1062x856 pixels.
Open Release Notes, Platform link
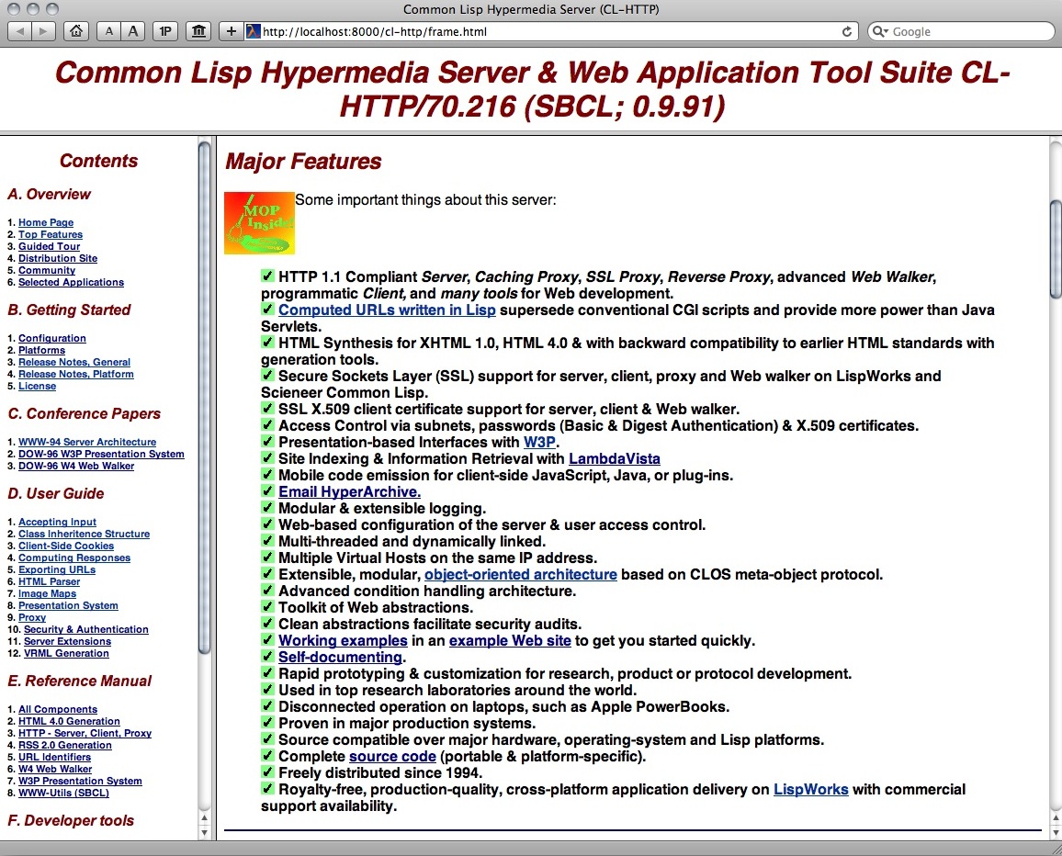tap(76, 374)
